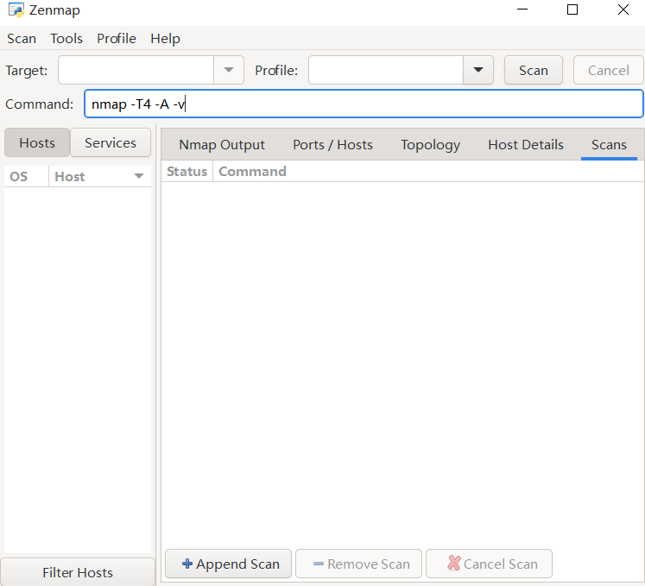This screenshot has height=586, width=645.
Task: Sort by the OS column header
Action: 26,176
